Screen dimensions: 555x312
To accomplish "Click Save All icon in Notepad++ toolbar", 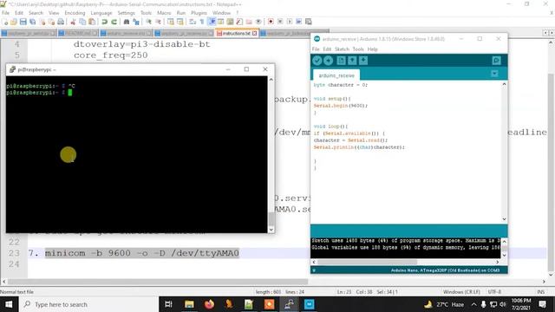I will point(33,22).
